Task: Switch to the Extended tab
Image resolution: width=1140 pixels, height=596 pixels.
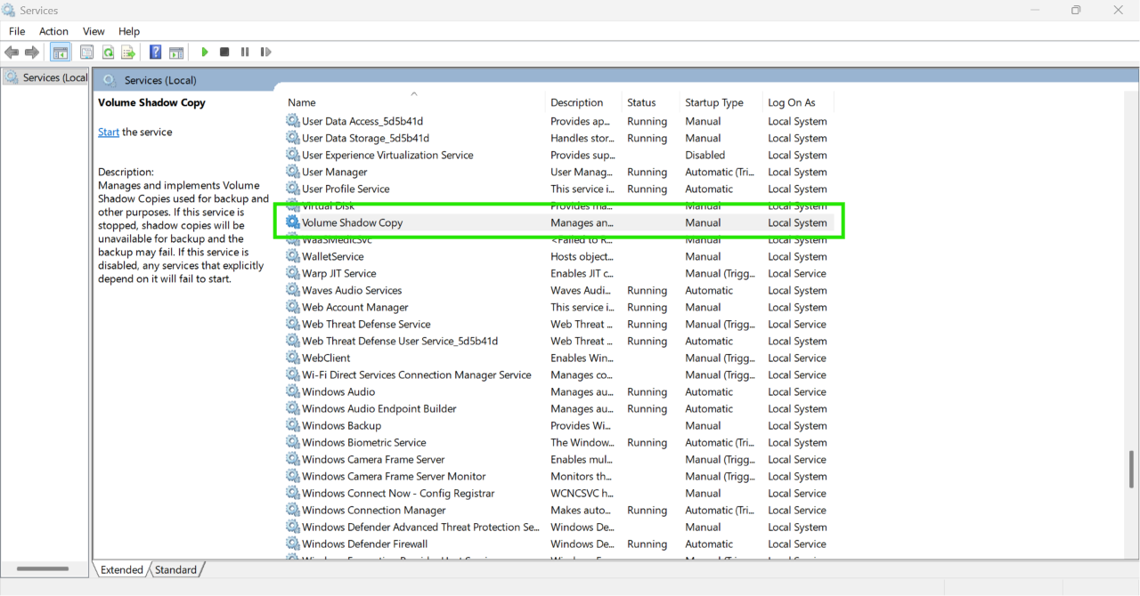Action: pyautogui.click(x=122, y=569)
